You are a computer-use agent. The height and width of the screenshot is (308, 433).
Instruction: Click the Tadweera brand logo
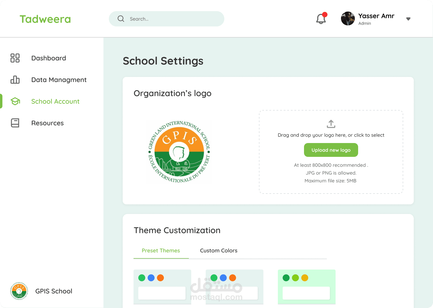tap(45, 19)
